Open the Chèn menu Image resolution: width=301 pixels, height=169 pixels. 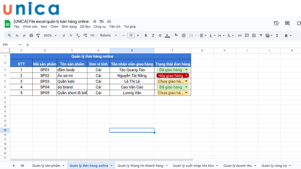54,27
